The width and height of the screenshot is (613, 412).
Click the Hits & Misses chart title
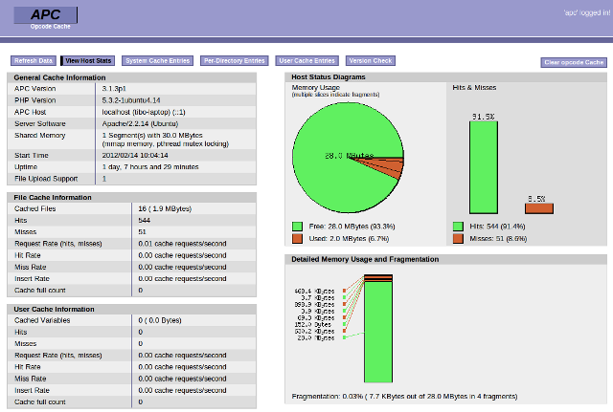(x=474, y=87)
